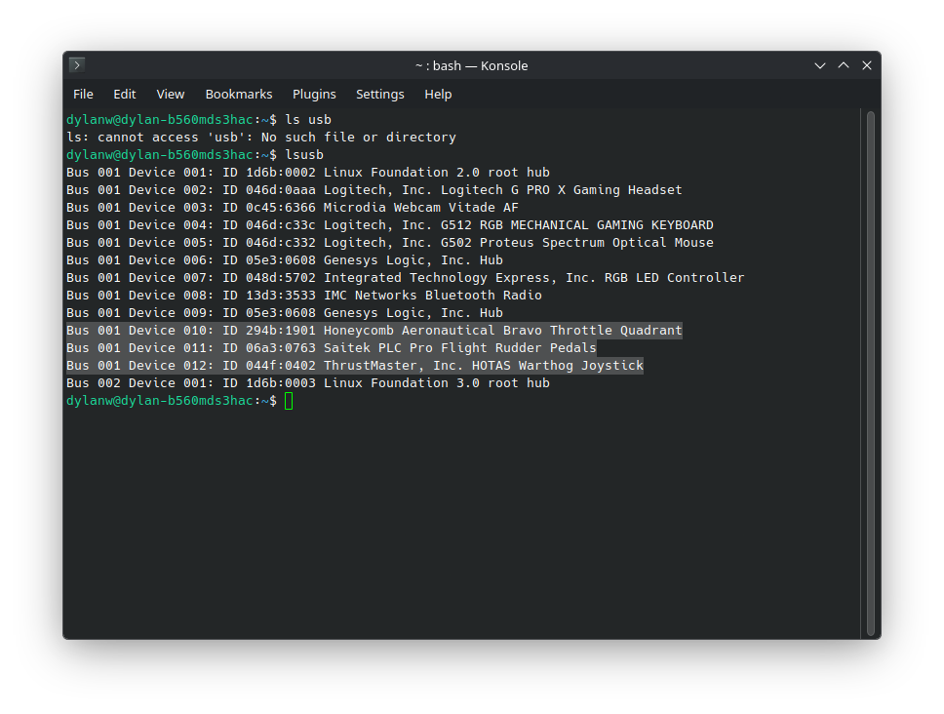
Task: Click the green cursor at the prompt
Action: (289, 401)
